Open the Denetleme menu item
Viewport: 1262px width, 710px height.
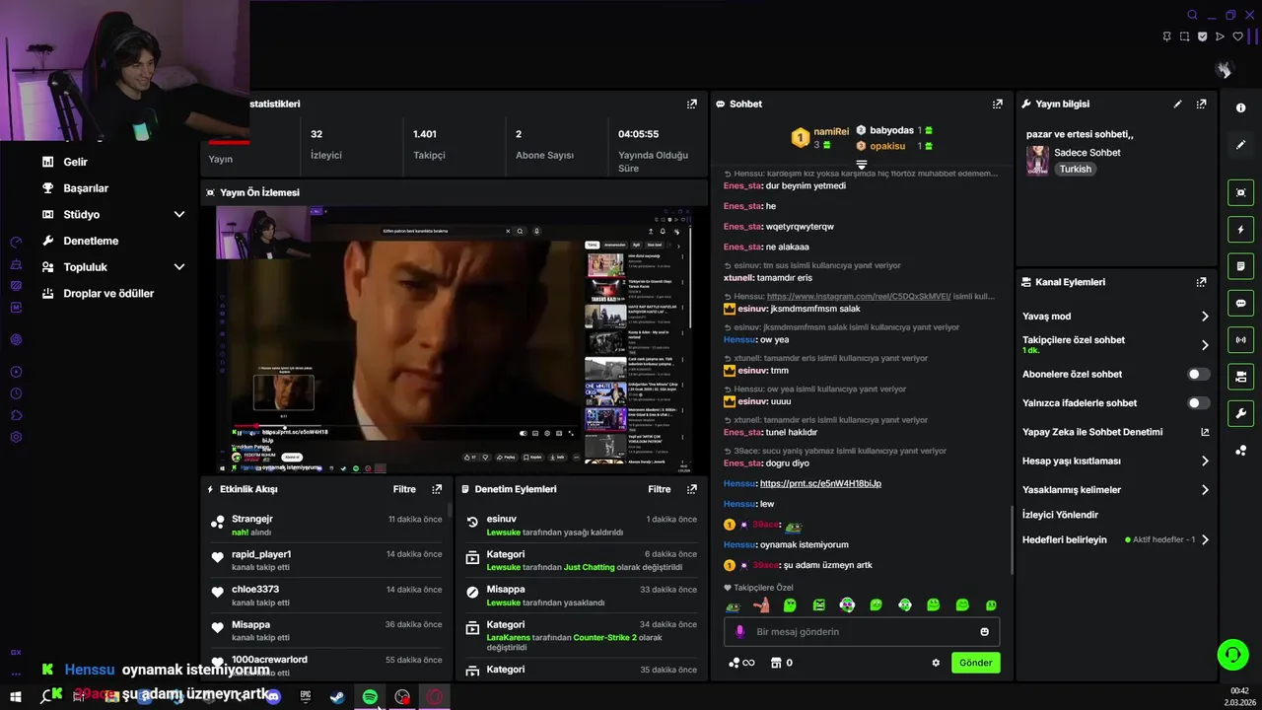[91, 241]
